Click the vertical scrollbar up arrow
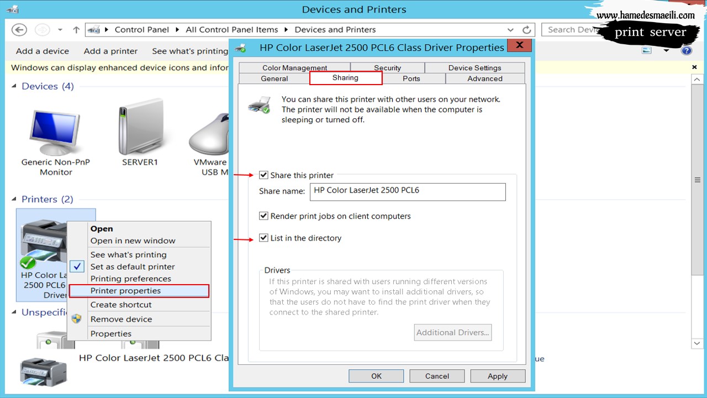Screen dimensions: 707x398 [697, 80]
